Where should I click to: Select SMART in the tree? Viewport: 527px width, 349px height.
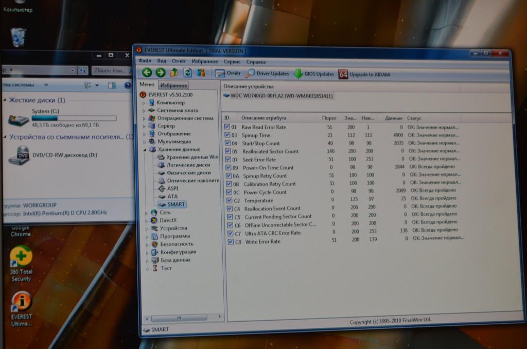(172, 204)
